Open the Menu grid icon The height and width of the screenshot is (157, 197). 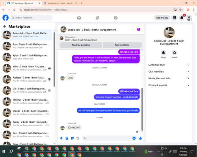174,18
